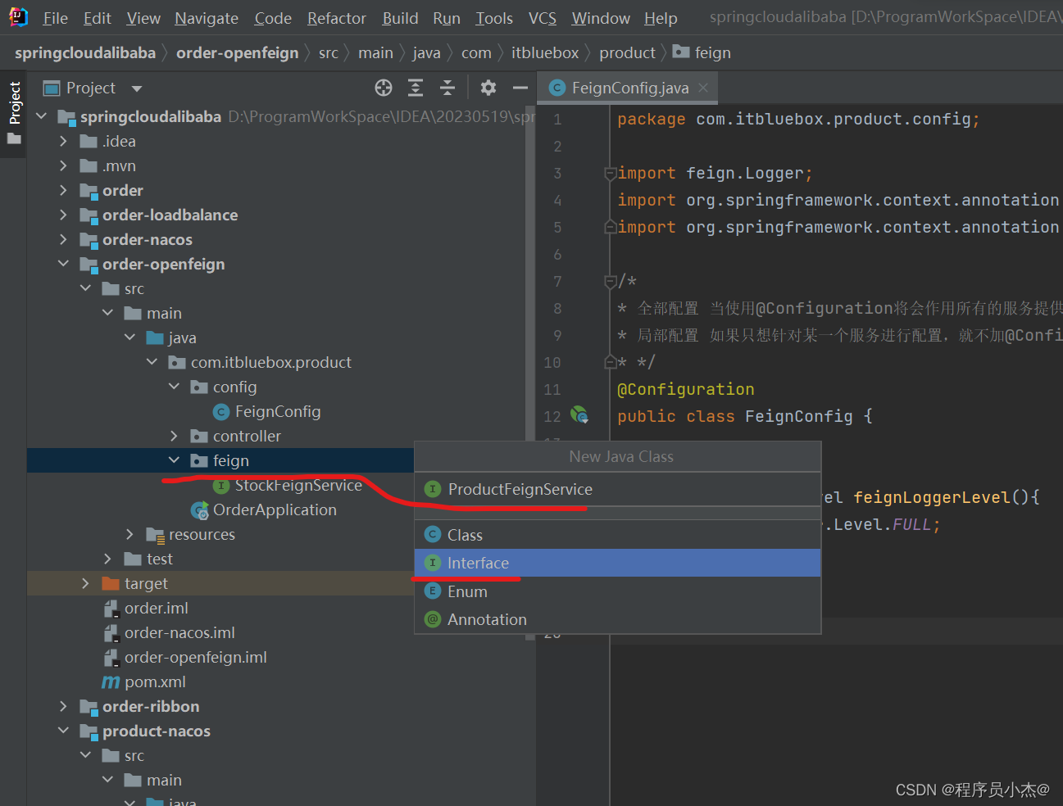The width and height of the screenshot is (1063, 806).
Task: Choose Enum type in the popup
Action: (x=618, y=591)
